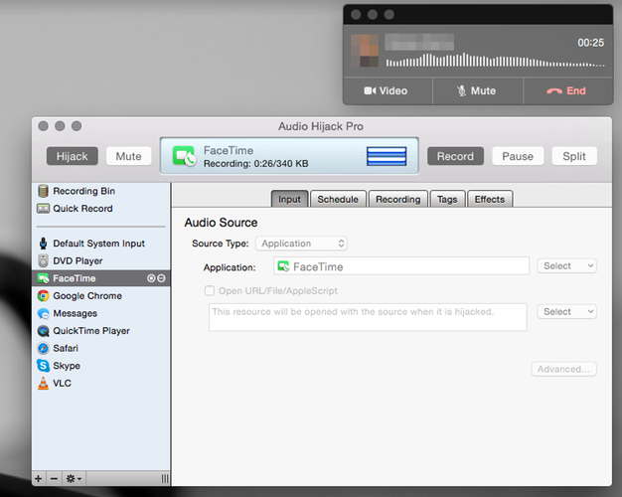Open gear action menu in sidebar
Screen dimensions: 622x497
point(74,478)
